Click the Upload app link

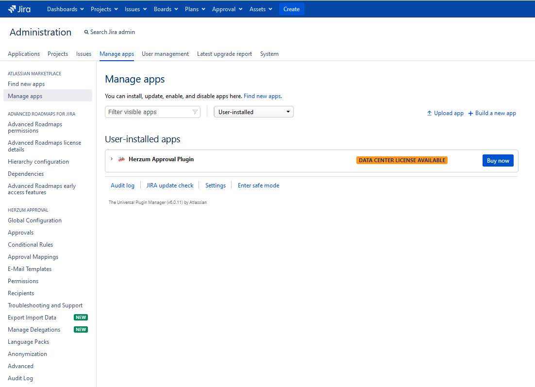(x=445, y=113)
